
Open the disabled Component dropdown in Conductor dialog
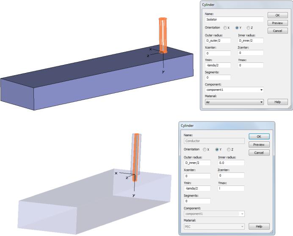[x=214, y=214]
